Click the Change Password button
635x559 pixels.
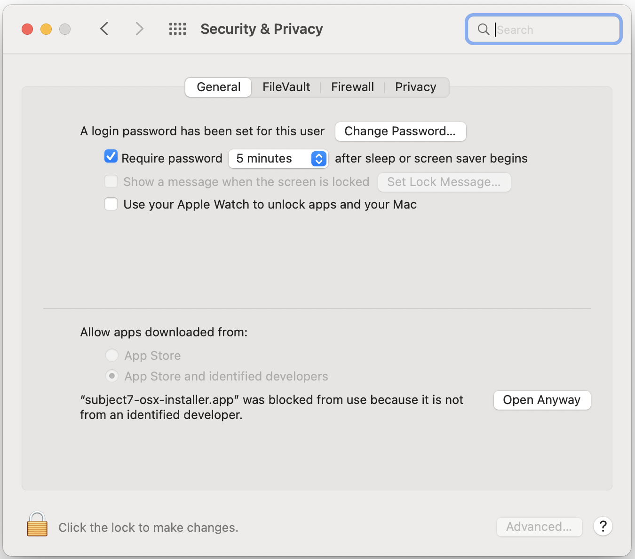(x=400, y=132)
